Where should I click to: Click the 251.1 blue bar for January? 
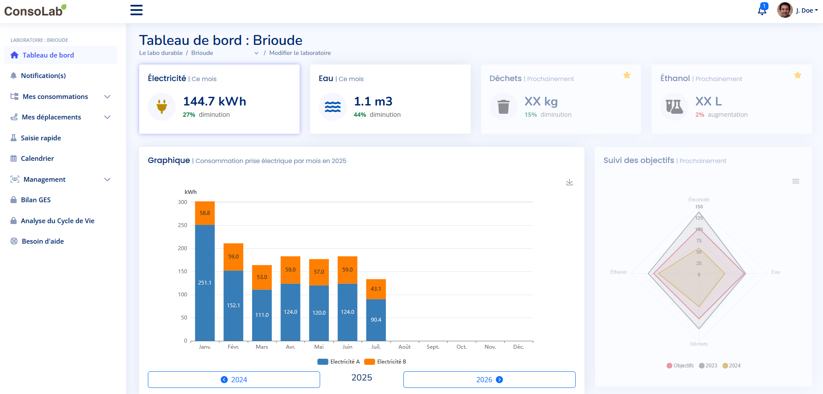205,282
